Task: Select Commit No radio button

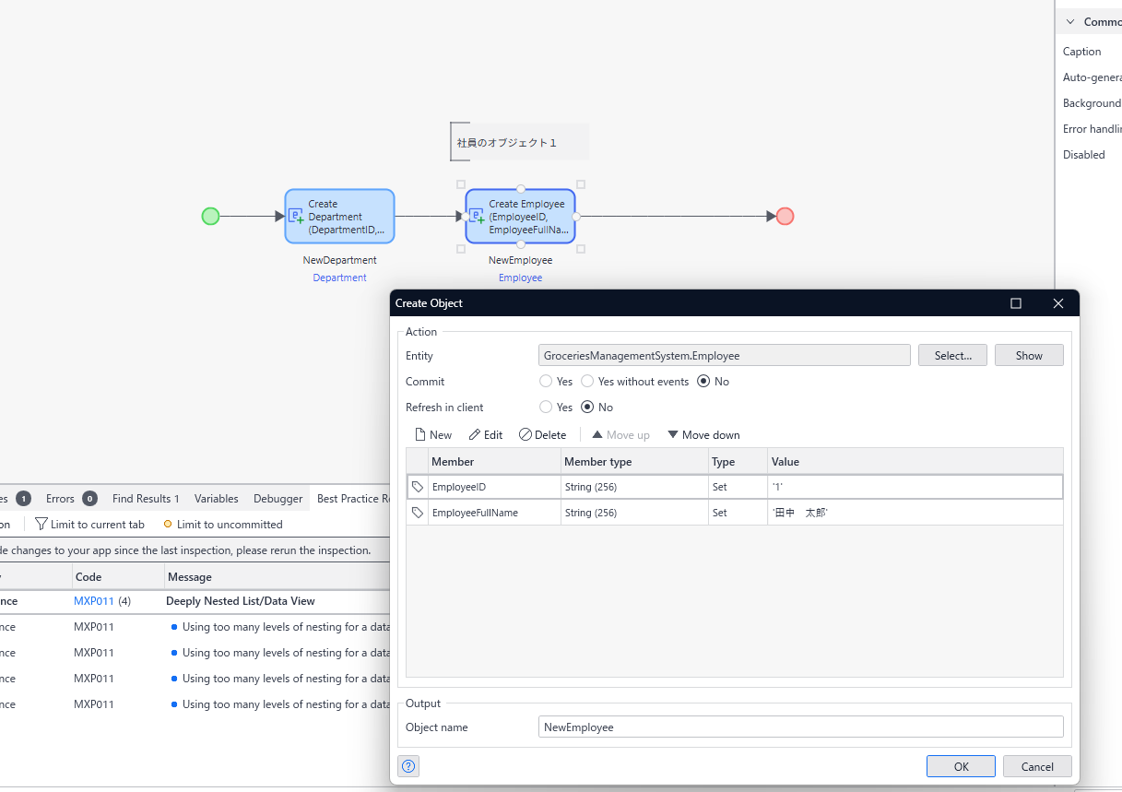Action: (x=704, y=382)
